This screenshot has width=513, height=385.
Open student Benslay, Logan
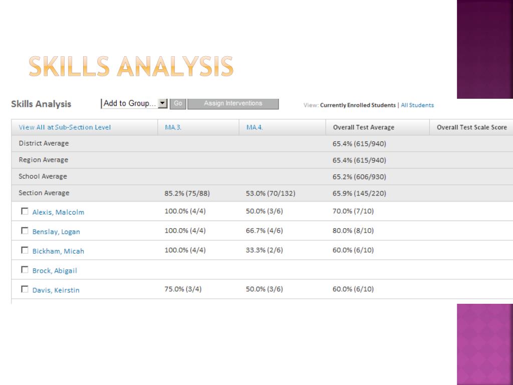(x=56, y=232)
